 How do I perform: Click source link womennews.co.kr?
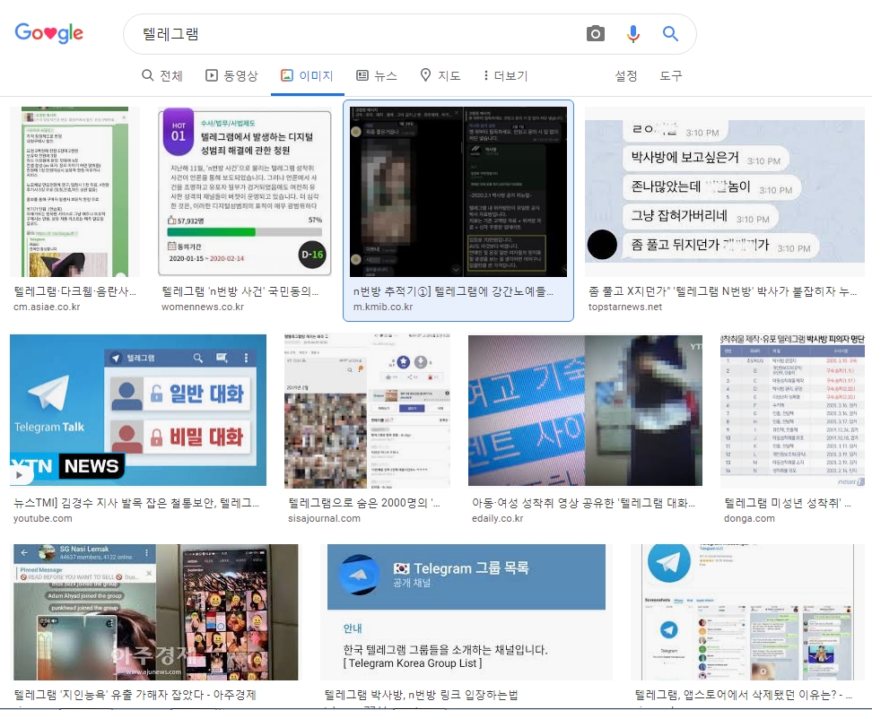(x=203, y=307)
